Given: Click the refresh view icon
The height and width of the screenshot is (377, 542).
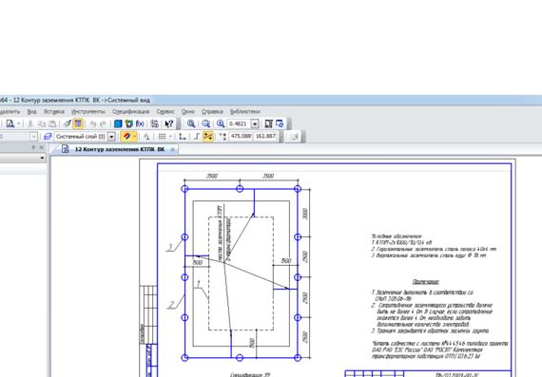Looking at the screenshot, I should (280, 123).
